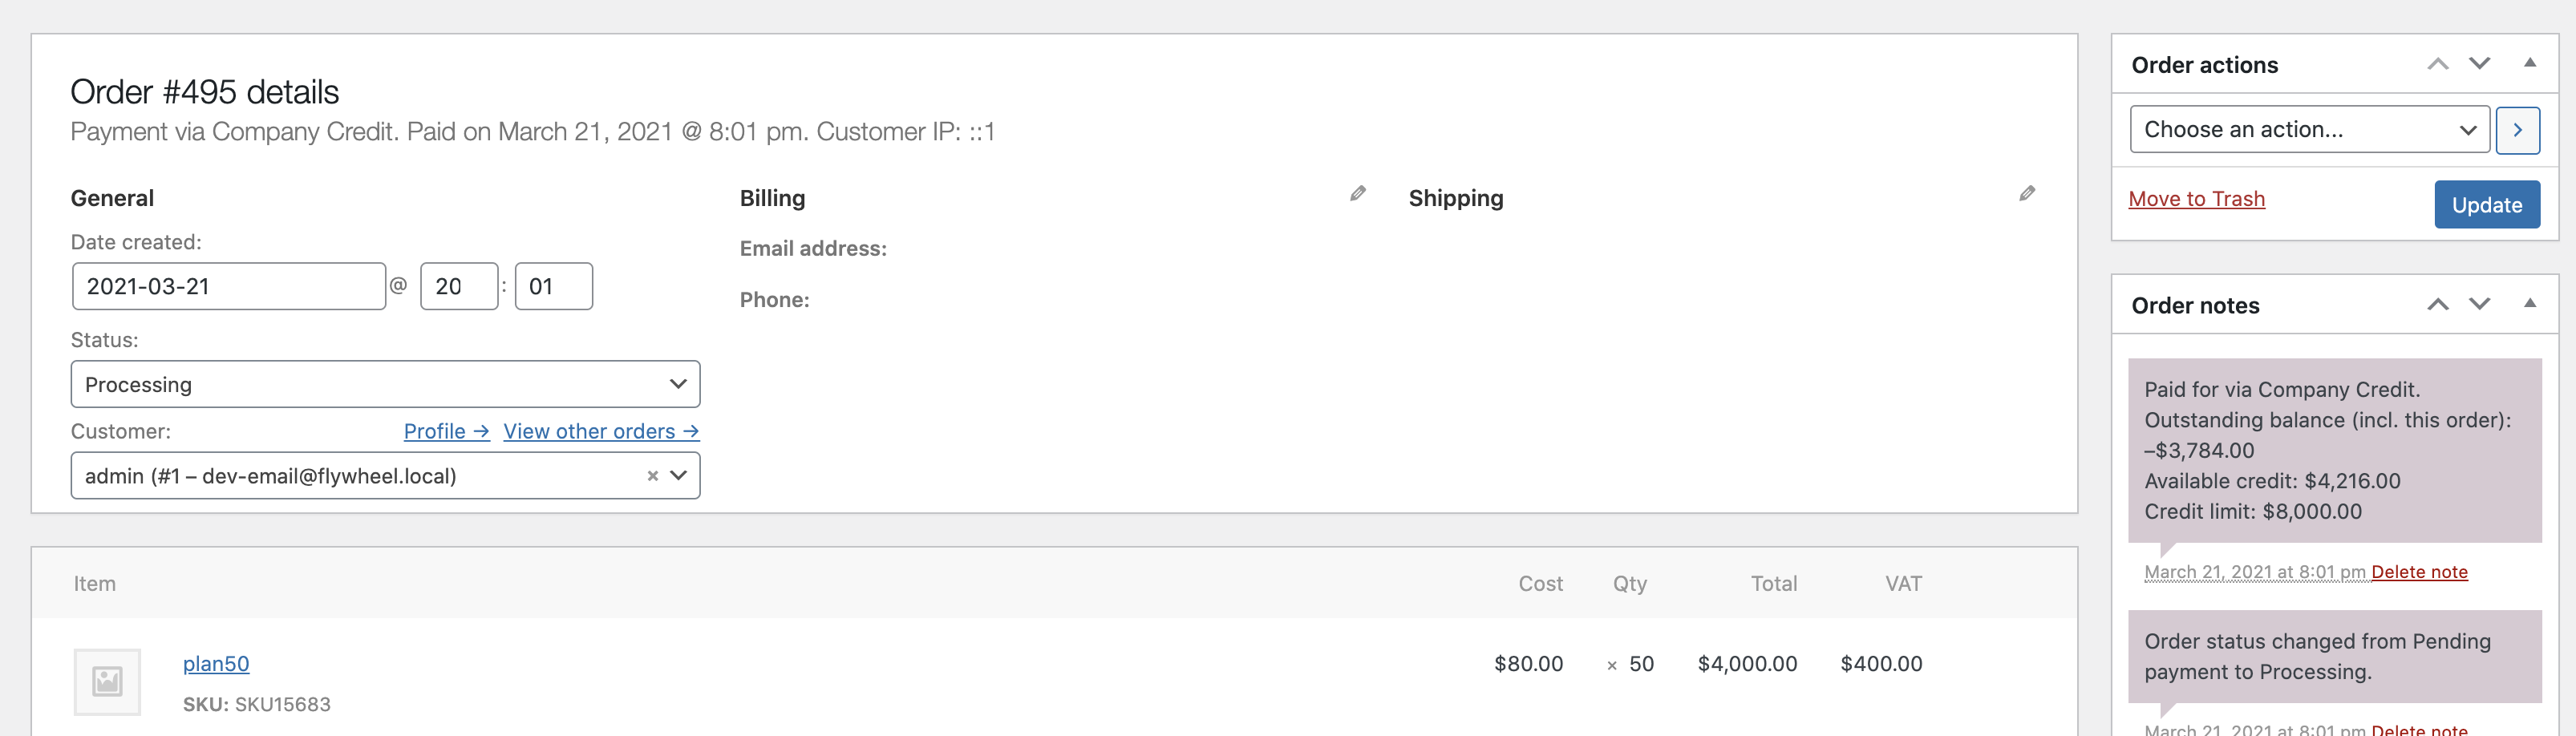Open the plan50 product link
This screenshot has width=2576, height=736.
coord(216,664)
